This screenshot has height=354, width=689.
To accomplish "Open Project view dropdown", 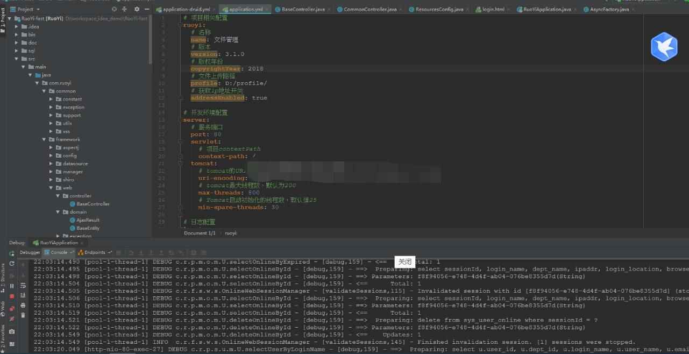I will pos(25,9).
